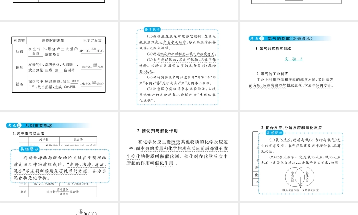Image resolution: width=358 pixels, height=215 pixels.
Task: Click the '易错警示' callout label
Action: click(29, 149)
